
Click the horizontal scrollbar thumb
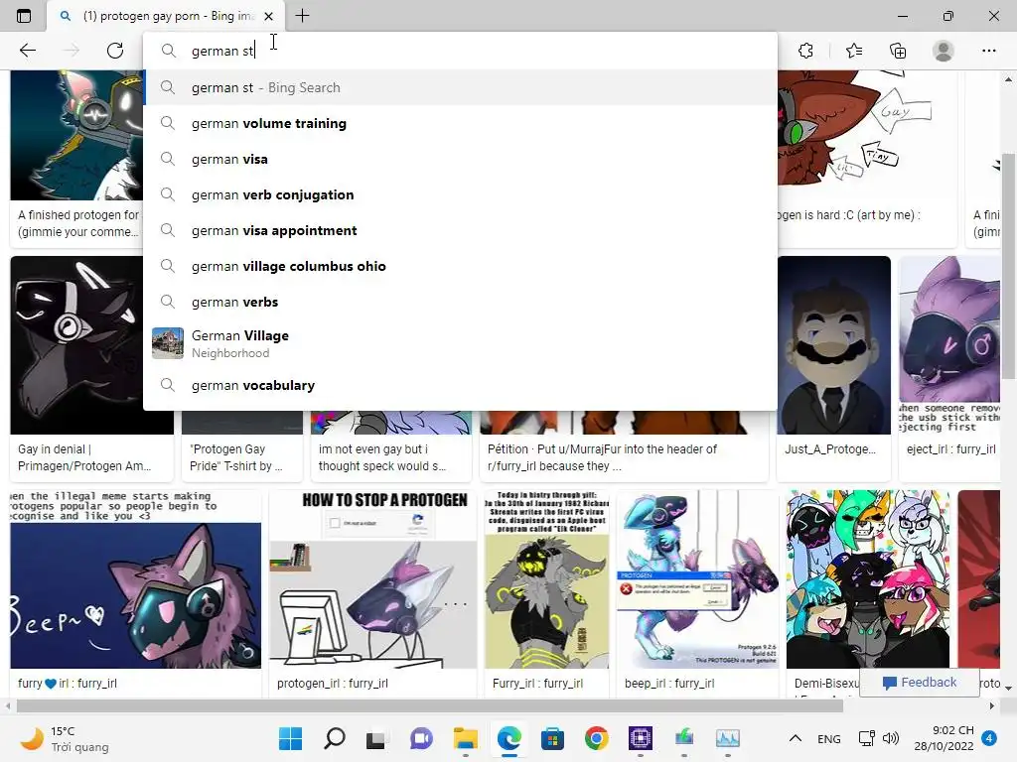(x=429, y=705)
